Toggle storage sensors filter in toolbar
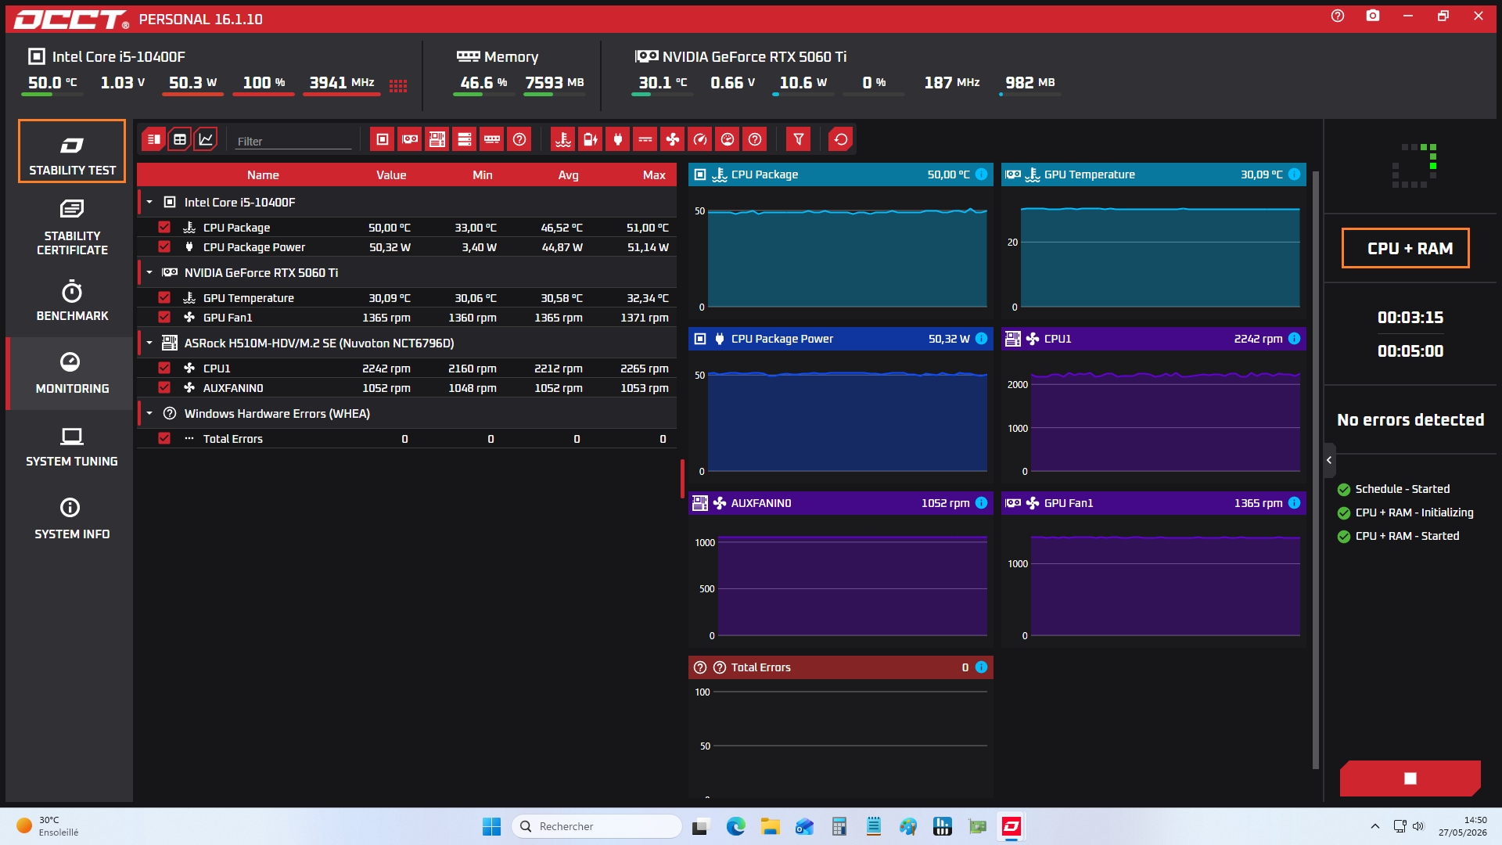The width and height of the screenshot is (1502, 845). coord(465,139)
